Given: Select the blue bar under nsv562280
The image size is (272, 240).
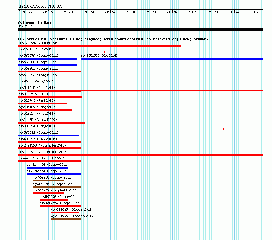Looking at the screenshot, I should click(x=47, y=65).
